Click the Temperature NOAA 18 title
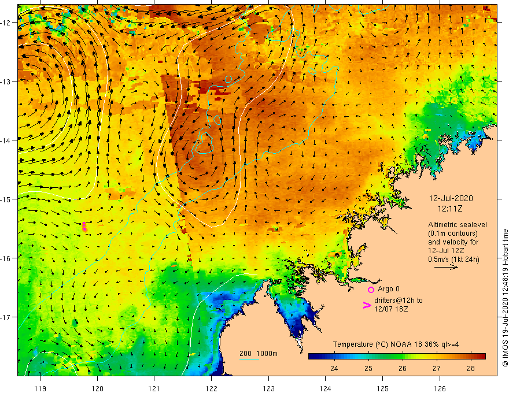This screenshot has height=393, width=509. pyautogui.click(x=396, y=344)
